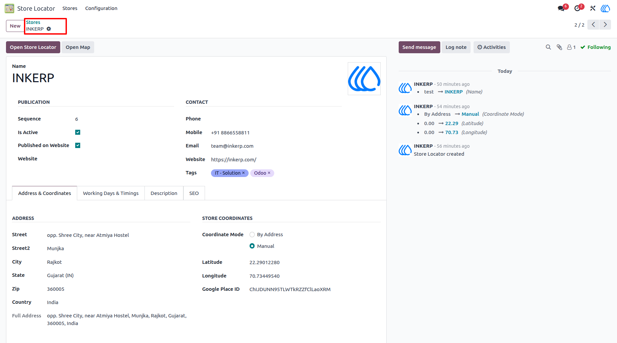Click the Google Place ID field
The height and width of the screenshot is (343, 617).
tap(315, 289)
